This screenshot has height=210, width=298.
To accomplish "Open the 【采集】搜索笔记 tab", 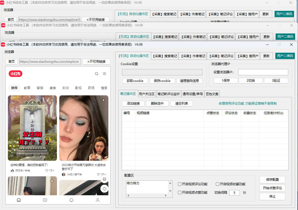I will tap(165, 56).
